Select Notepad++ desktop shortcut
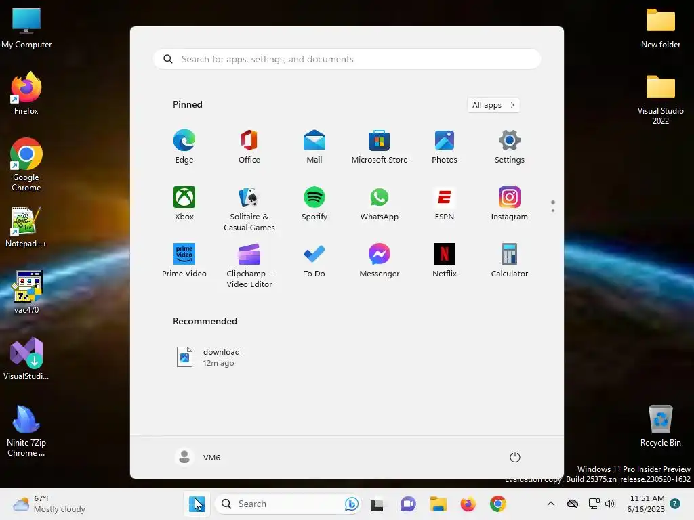The height and width of the screenshot is (520, 694). [26, 227]
